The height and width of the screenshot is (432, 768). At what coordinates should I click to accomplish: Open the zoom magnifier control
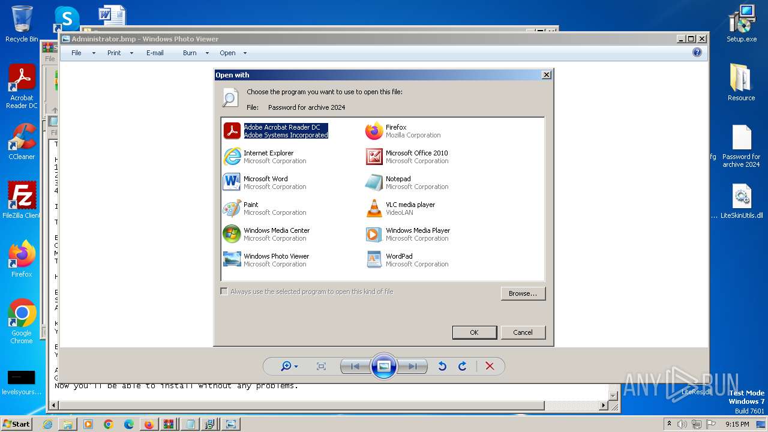tap(286, 366)
